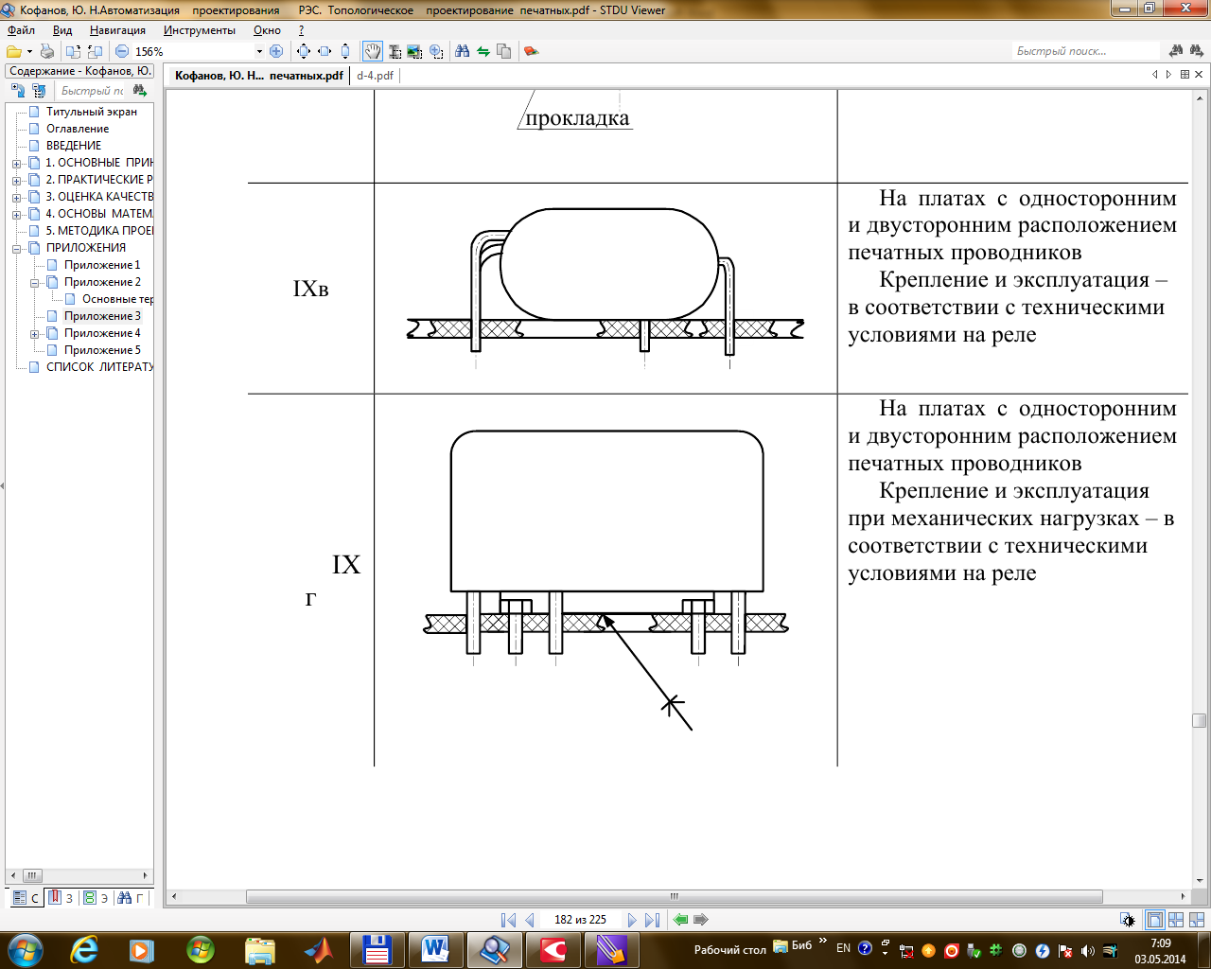The width and height of the screenshot is (1211, 969).
Task: Select the zoom-to-selection tool
Action: [x=435, y=51]
